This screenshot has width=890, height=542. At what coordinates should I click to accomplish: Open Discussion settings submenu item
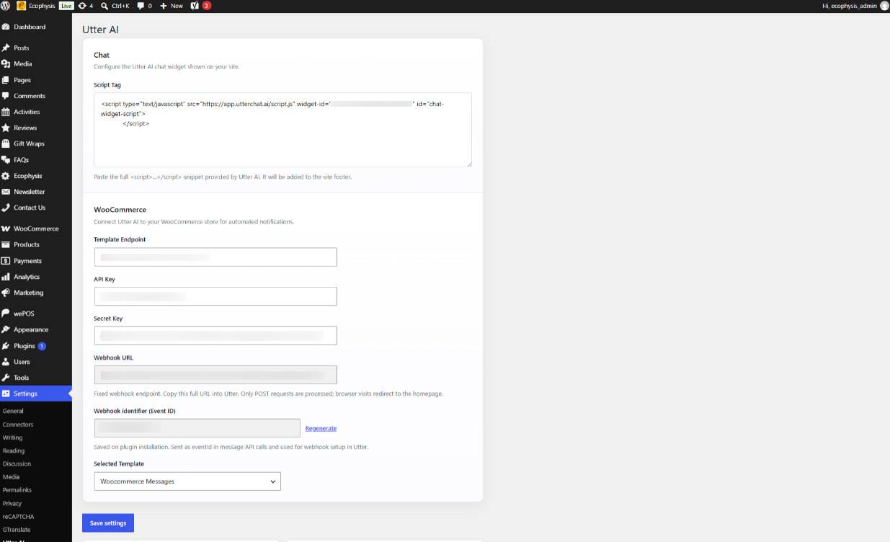[17, 464]
